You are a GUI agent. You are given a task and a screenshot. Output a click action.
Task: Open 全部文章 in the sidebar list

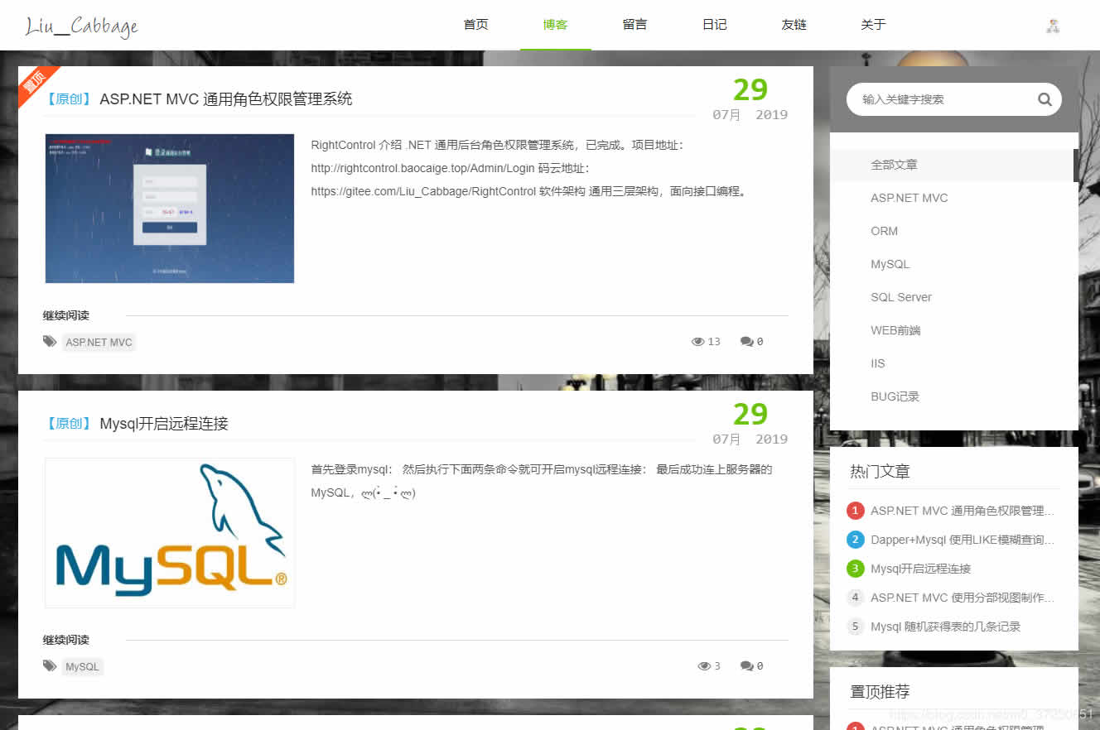895,165
